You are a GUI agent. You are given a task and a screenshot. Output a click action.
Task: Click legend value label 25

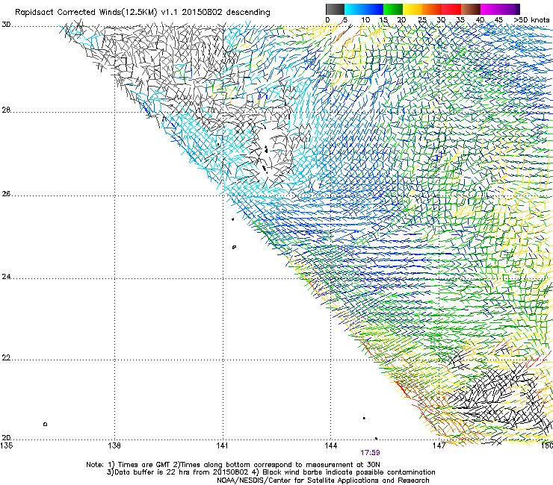[x=422, y=20]
